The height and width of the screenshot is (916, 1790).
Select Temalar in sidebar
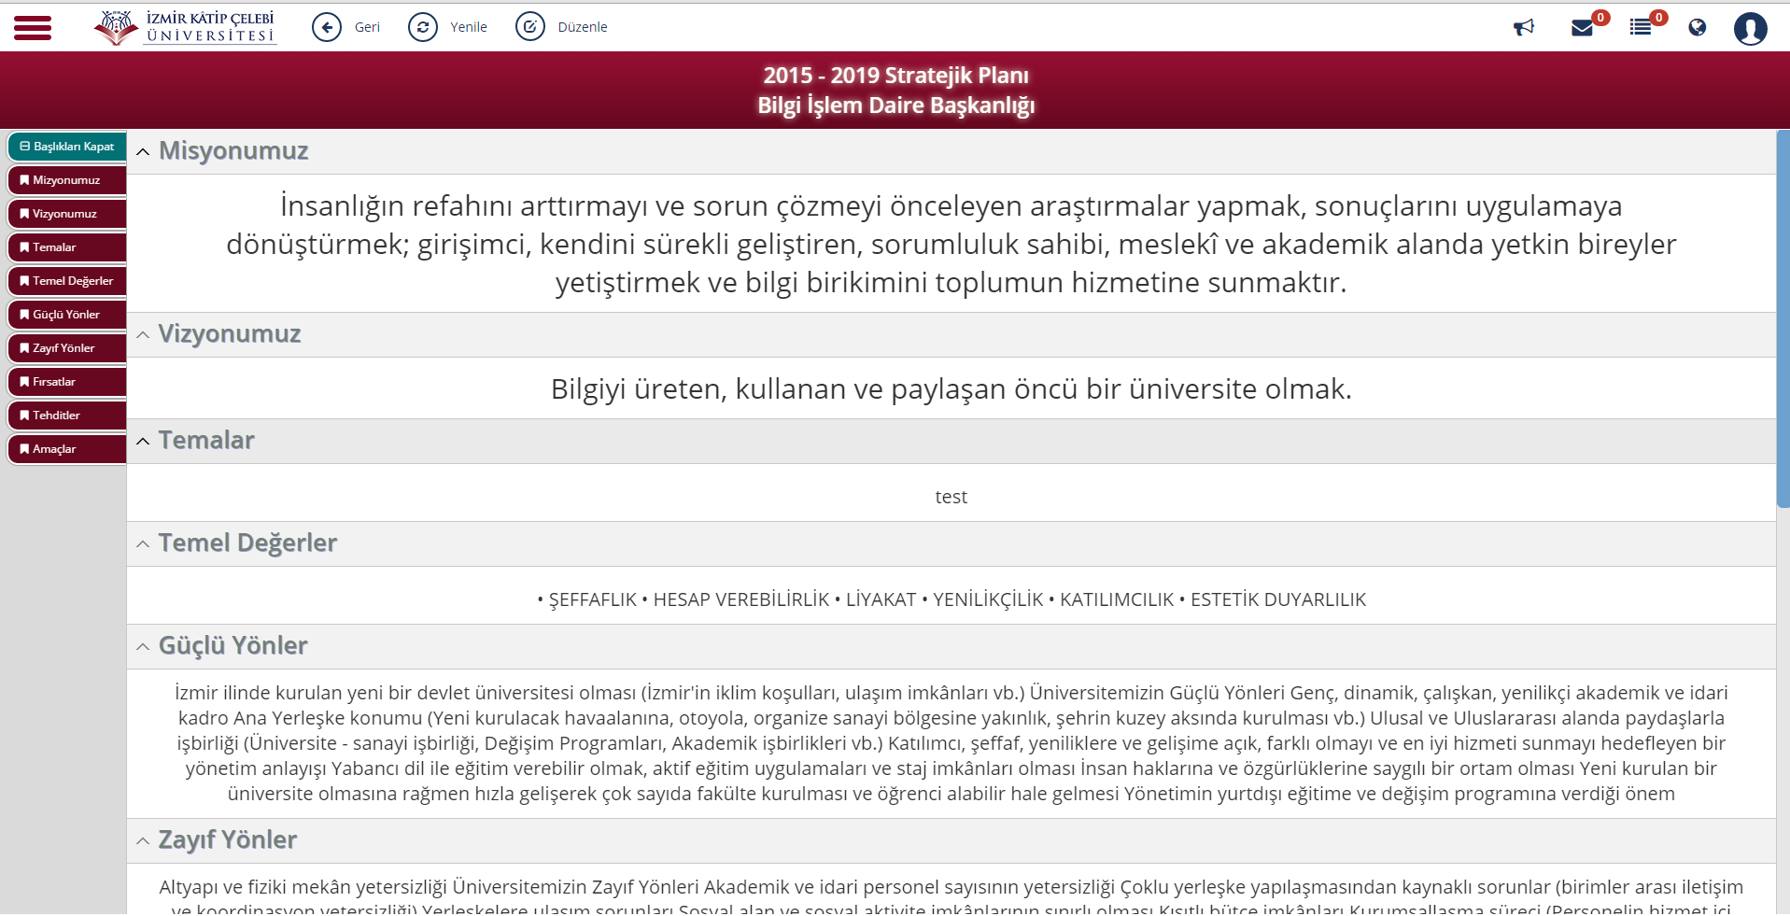coord(67,247)
